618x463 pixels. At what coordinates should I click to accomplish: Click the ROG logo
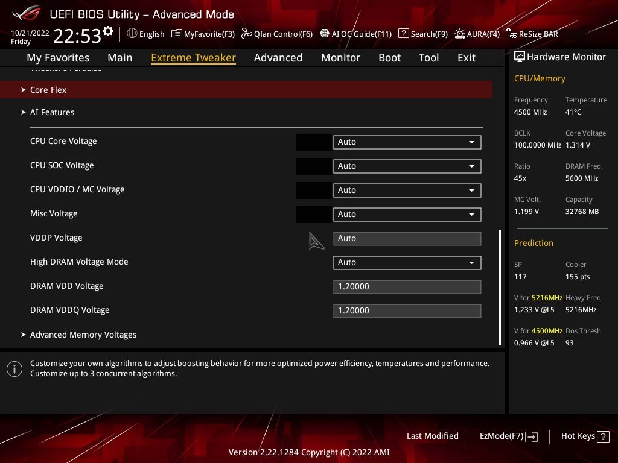tap(26, 13)
